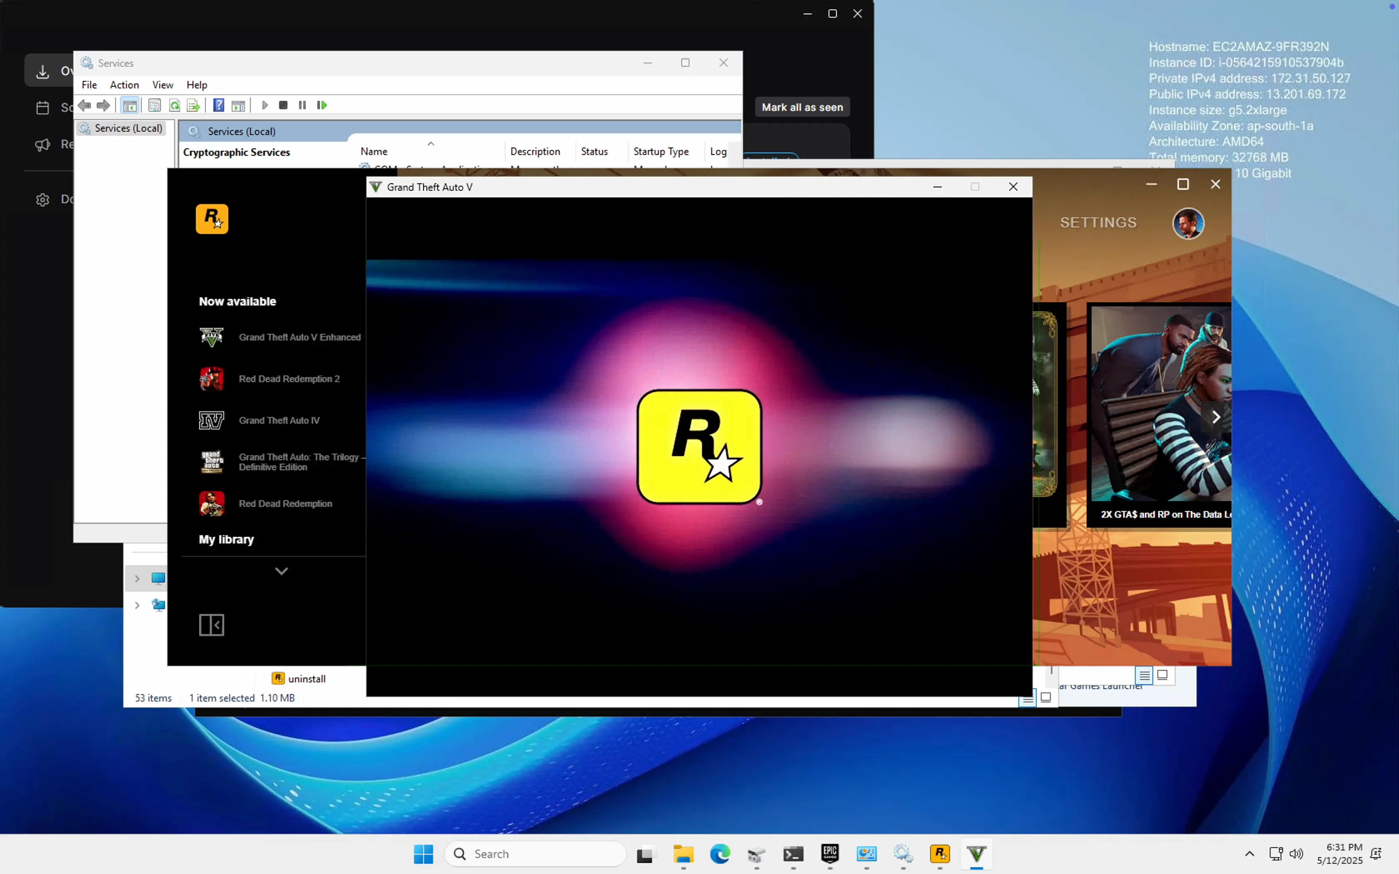The width and height of the screenshot is (1399, 874).
Task: Restart the selected service via restart icon
Action: click(x=322, y=105)
